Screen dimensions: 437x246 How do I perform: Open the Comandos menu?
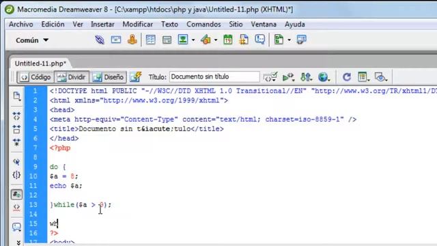tap(203, 25)
